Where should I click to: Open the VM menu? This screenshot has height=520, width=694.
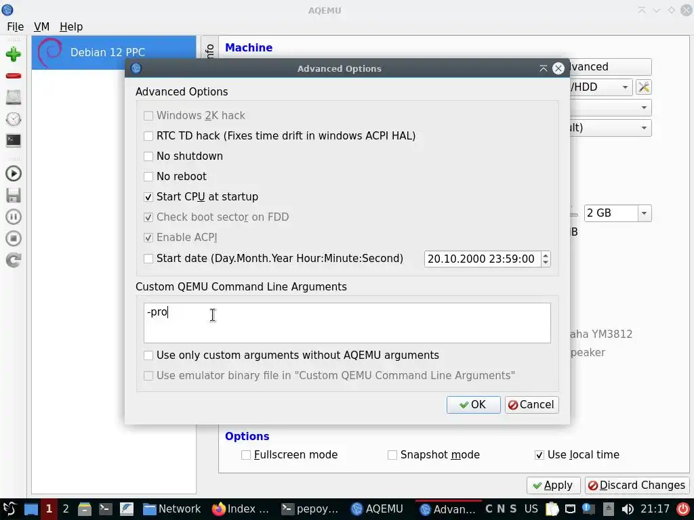pyautogui.click(x=41, y=27)
